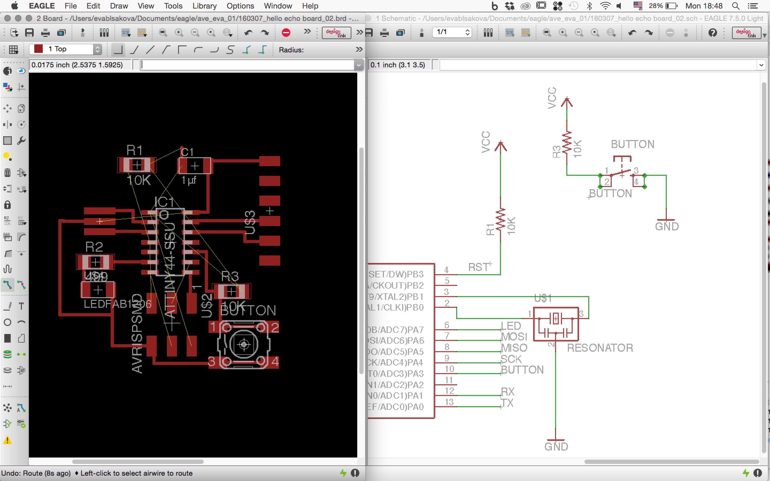This screenshot has height=481, width=770.
Task: Select the Meander wave tool
Action: 7,269
